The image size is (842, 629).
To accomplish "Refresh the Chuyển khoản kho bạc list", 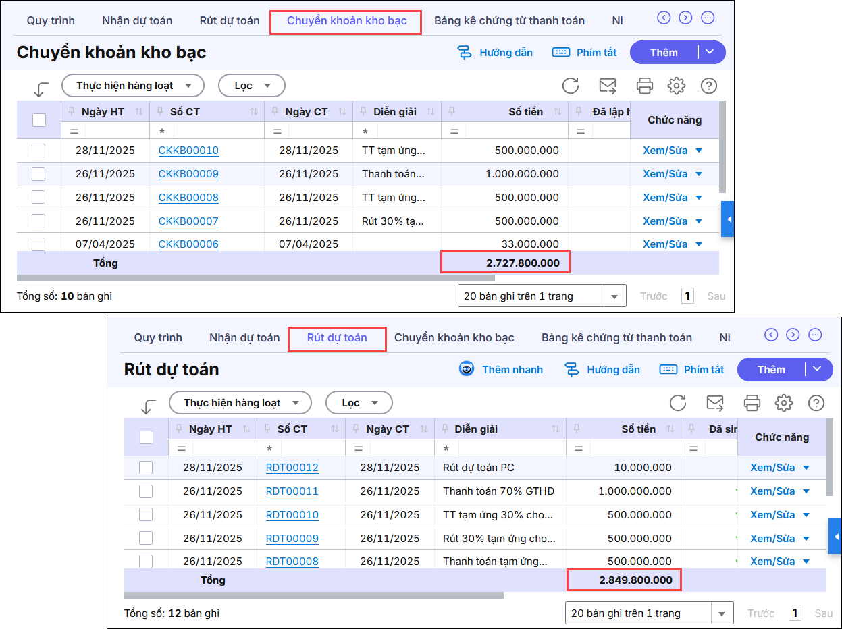I will [571, 86].
